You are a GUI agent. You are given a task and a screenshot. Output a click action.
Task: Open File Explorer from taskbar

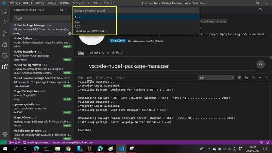[x=57, y=149]
